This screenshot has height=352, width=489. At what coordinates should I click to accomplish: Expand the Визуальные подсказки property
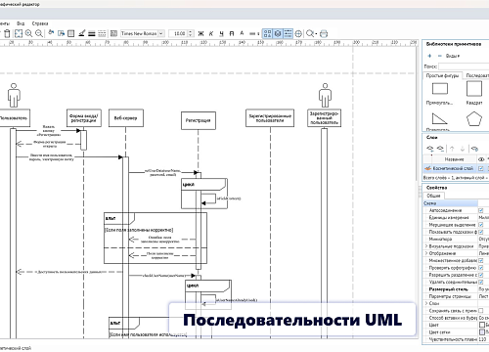426,246
